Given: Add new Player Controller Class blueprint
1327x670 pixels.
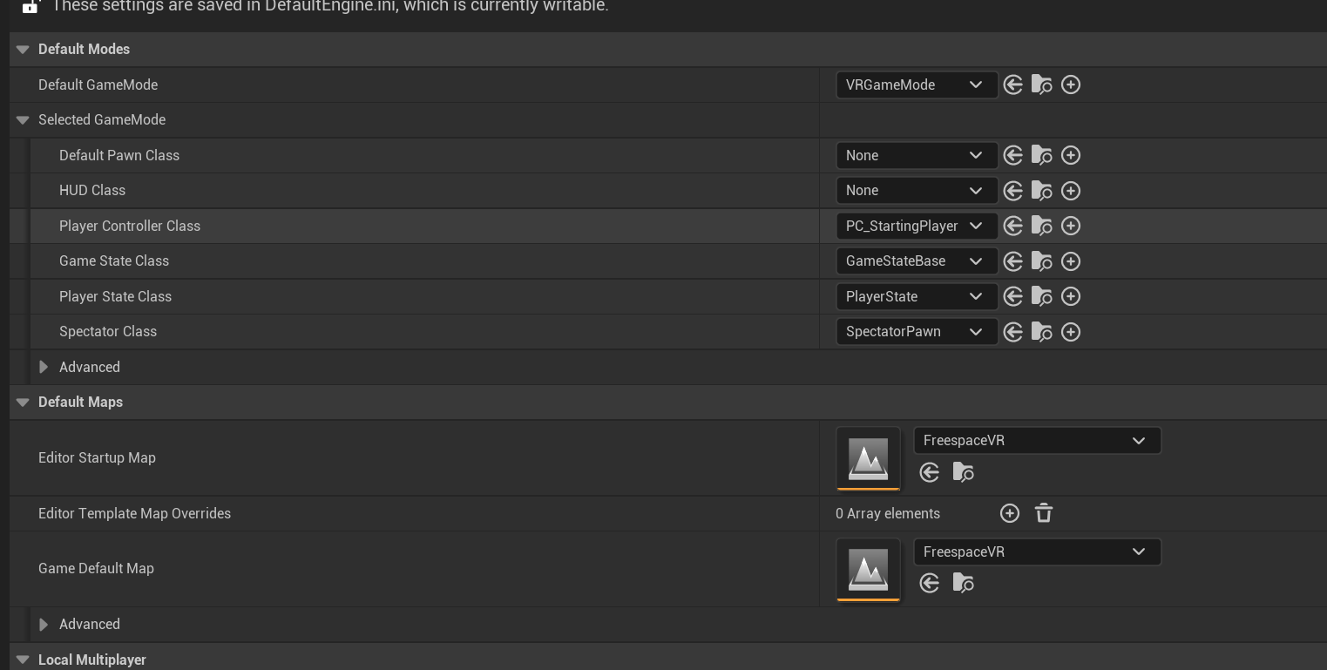Looking at the screenshot, I should [x=1071, y=226].
